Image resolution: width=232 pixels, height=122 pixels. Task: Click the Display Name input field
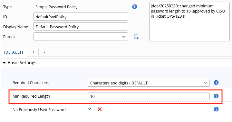(81, 27)
